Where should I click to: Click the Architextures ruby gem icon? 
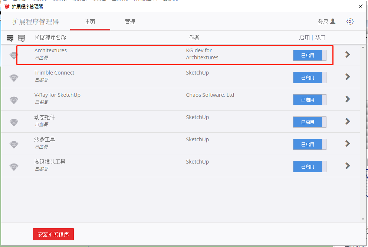click(x=14, y=56)
